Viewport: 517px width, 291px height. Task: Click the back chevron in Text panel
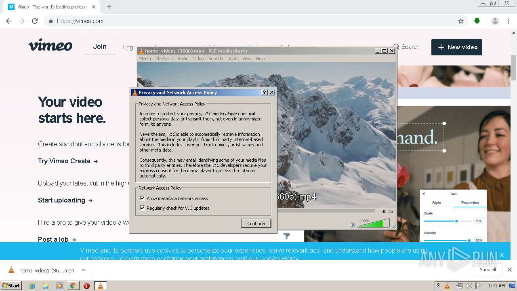coord(424,194)
